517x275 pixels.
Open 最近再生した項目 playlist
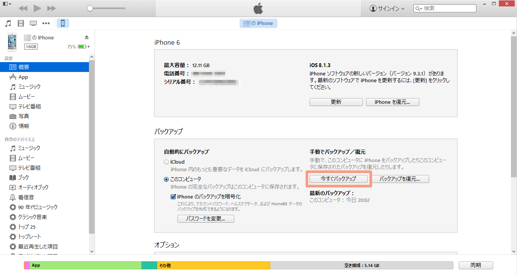coord(44,247)
